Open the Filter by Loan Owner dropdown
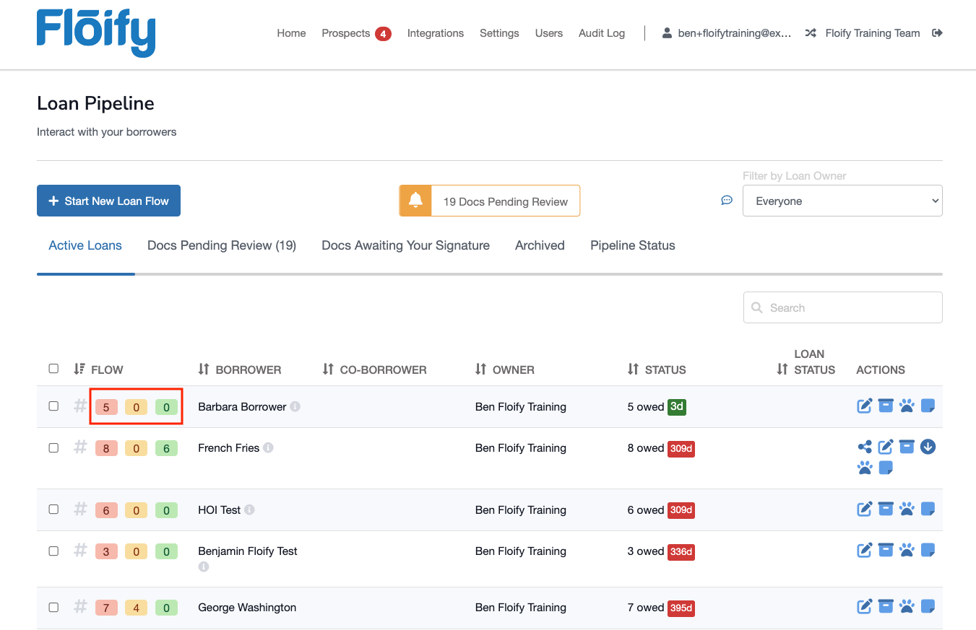The width and height of the screenshot is (976, 630). [x=842, y=201]
